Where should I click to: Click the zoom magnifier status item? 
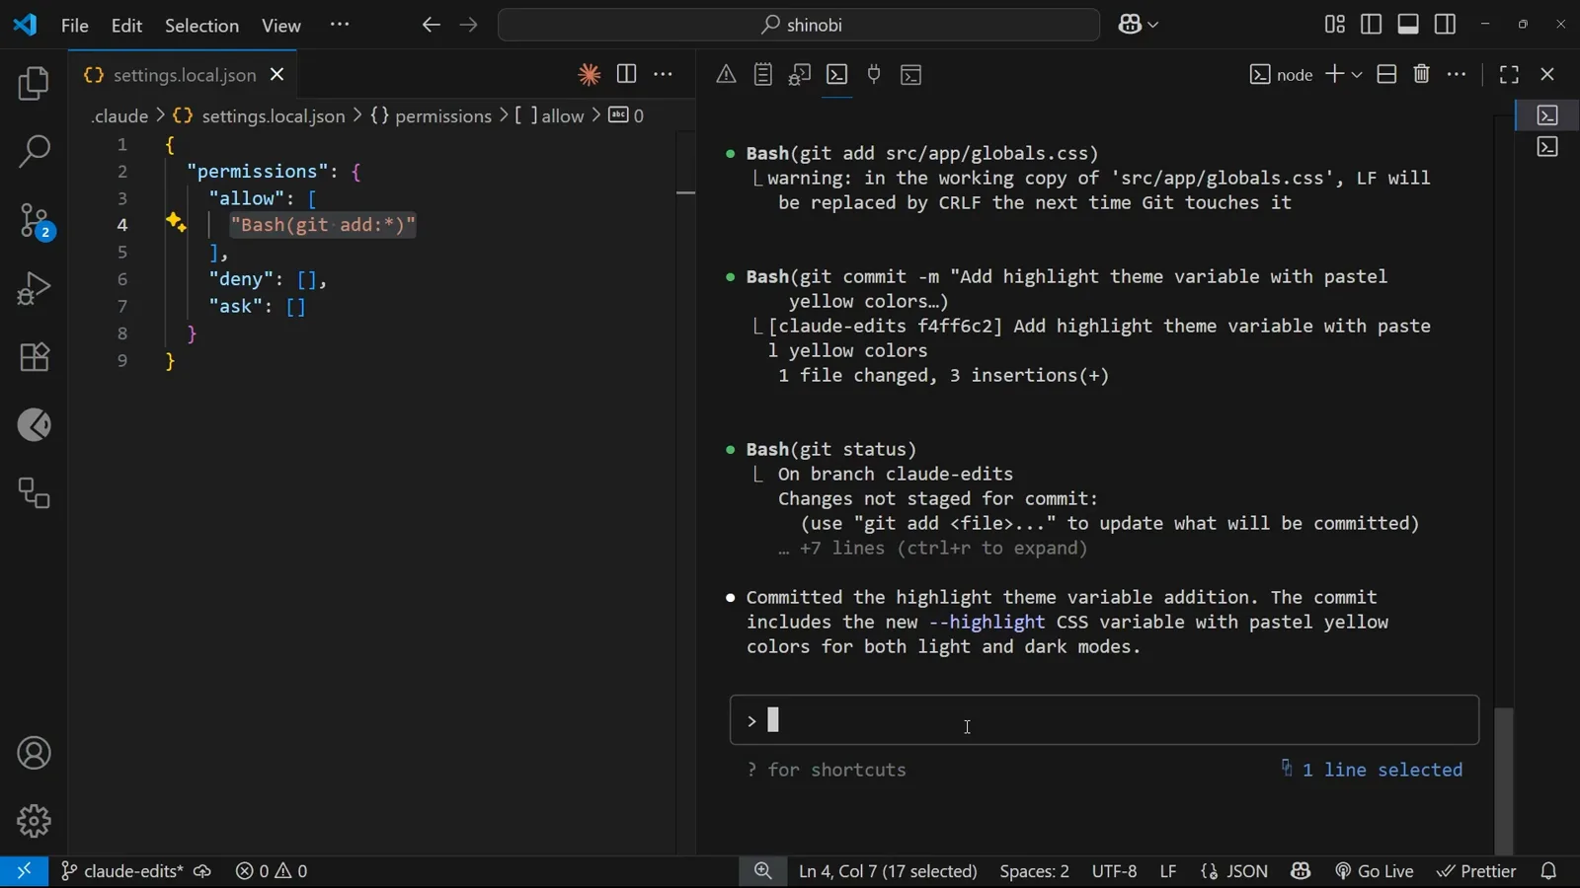pos(763,871)
